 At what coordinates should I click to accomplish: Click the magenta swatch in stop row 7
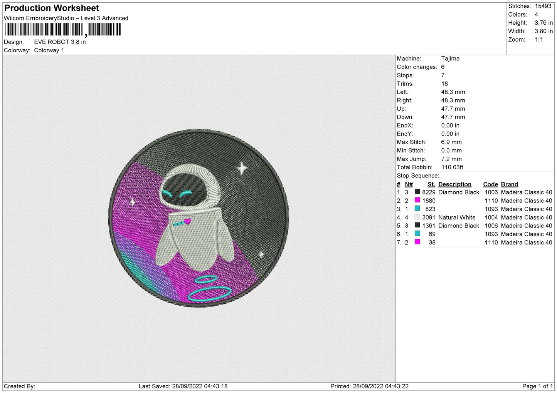(x=417, y=242)
